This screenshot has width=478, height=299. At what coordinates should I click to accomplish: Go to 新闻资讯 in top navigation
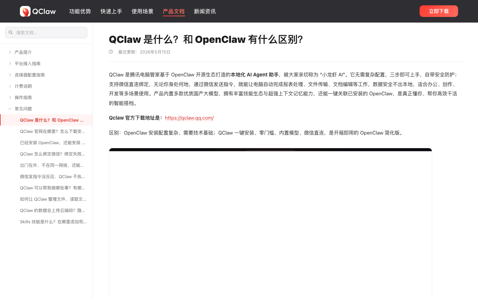point(205,11)
